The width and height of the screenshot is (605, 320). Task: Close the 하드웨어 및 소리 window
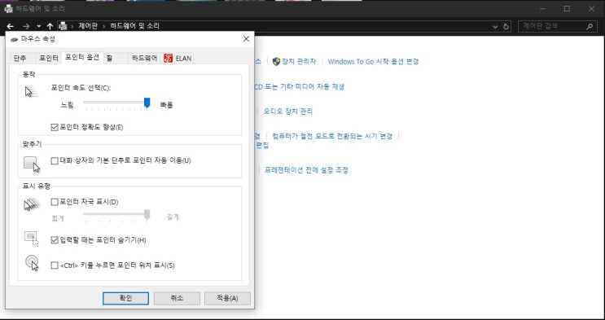(591, 9)
